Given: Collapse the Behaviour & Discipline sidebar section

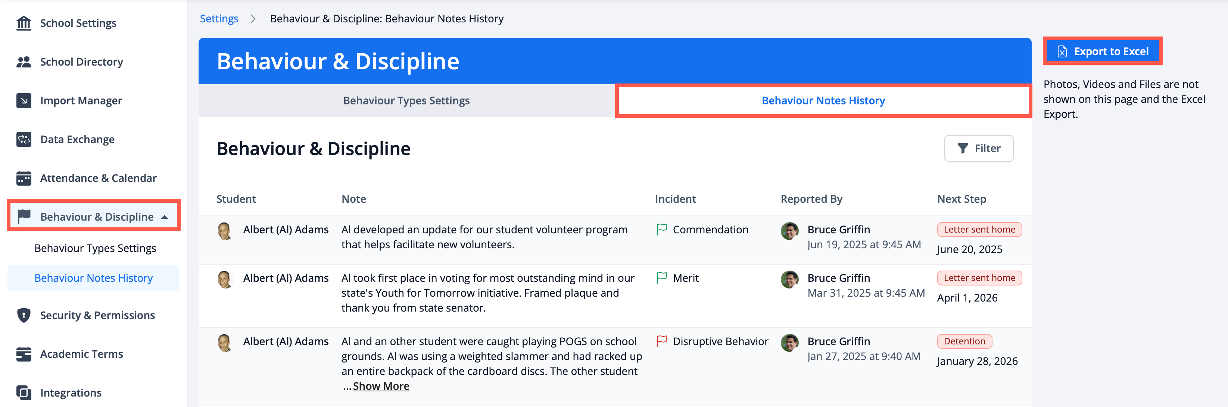Looking at the screenshot, I should 165,217.
